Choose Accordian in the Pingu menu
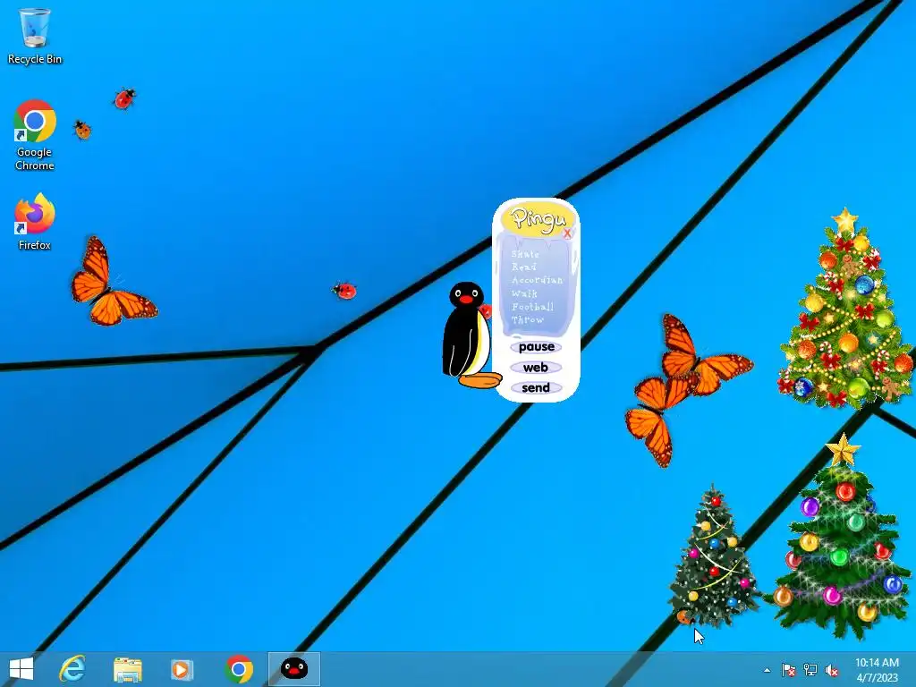 (x=537, y=280)
